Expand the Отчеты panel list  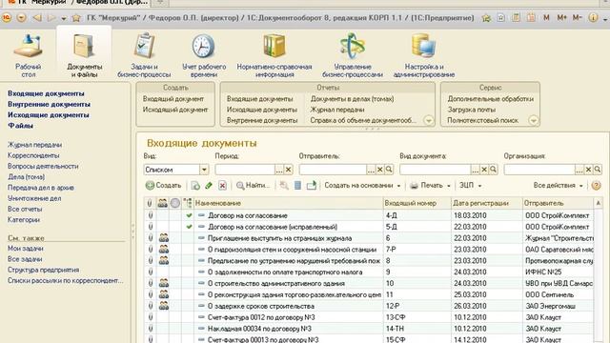428,121
